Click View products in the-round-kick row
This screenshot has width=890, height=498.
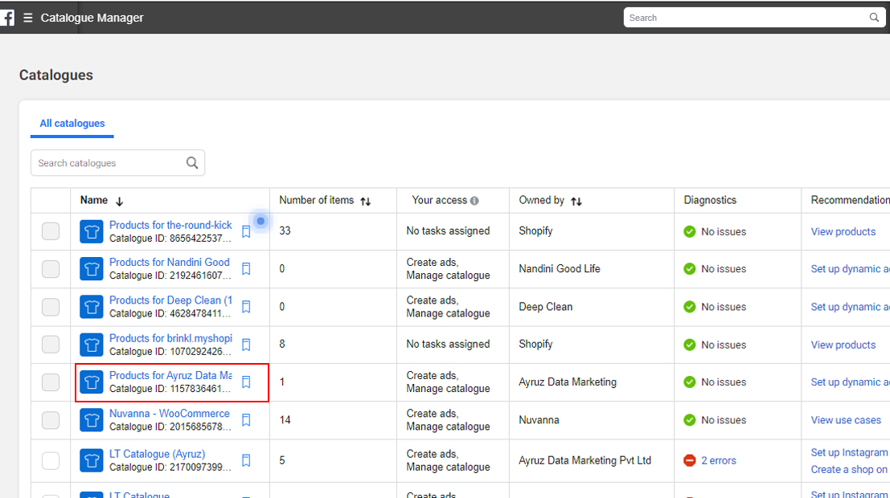point(843,231)
